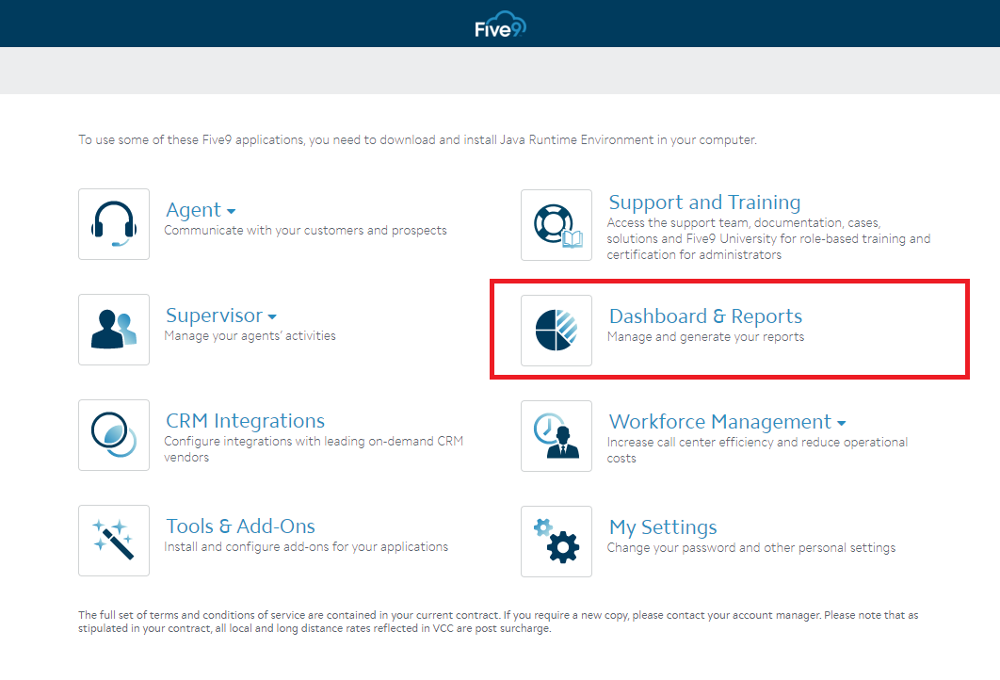Click "Configure integrations with leading on-demand CRM" text
This screenshot has height=680, width=1000.
314,449
